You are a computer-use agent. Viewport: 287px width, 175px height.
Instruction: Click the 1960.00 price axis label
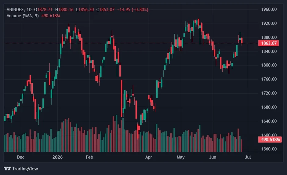(269, 9)
